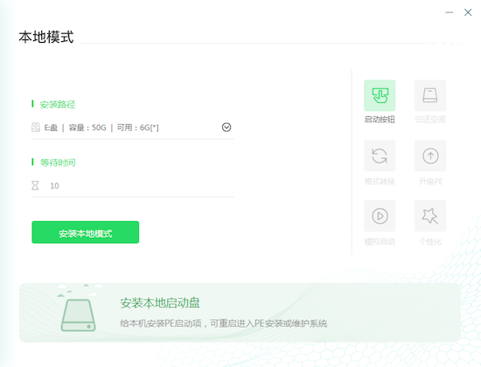Open the 升级PE upload arrow icon
This screenshot has height=367, width=481.
pyautogui.click(x=430, y=156)
